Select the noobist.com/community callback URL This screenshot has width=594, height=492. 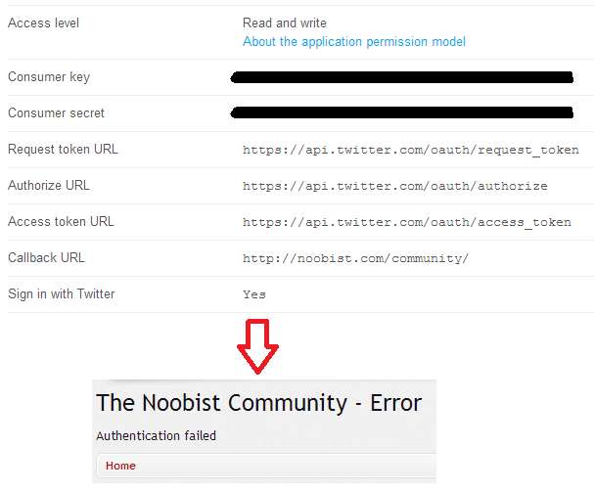355,258
